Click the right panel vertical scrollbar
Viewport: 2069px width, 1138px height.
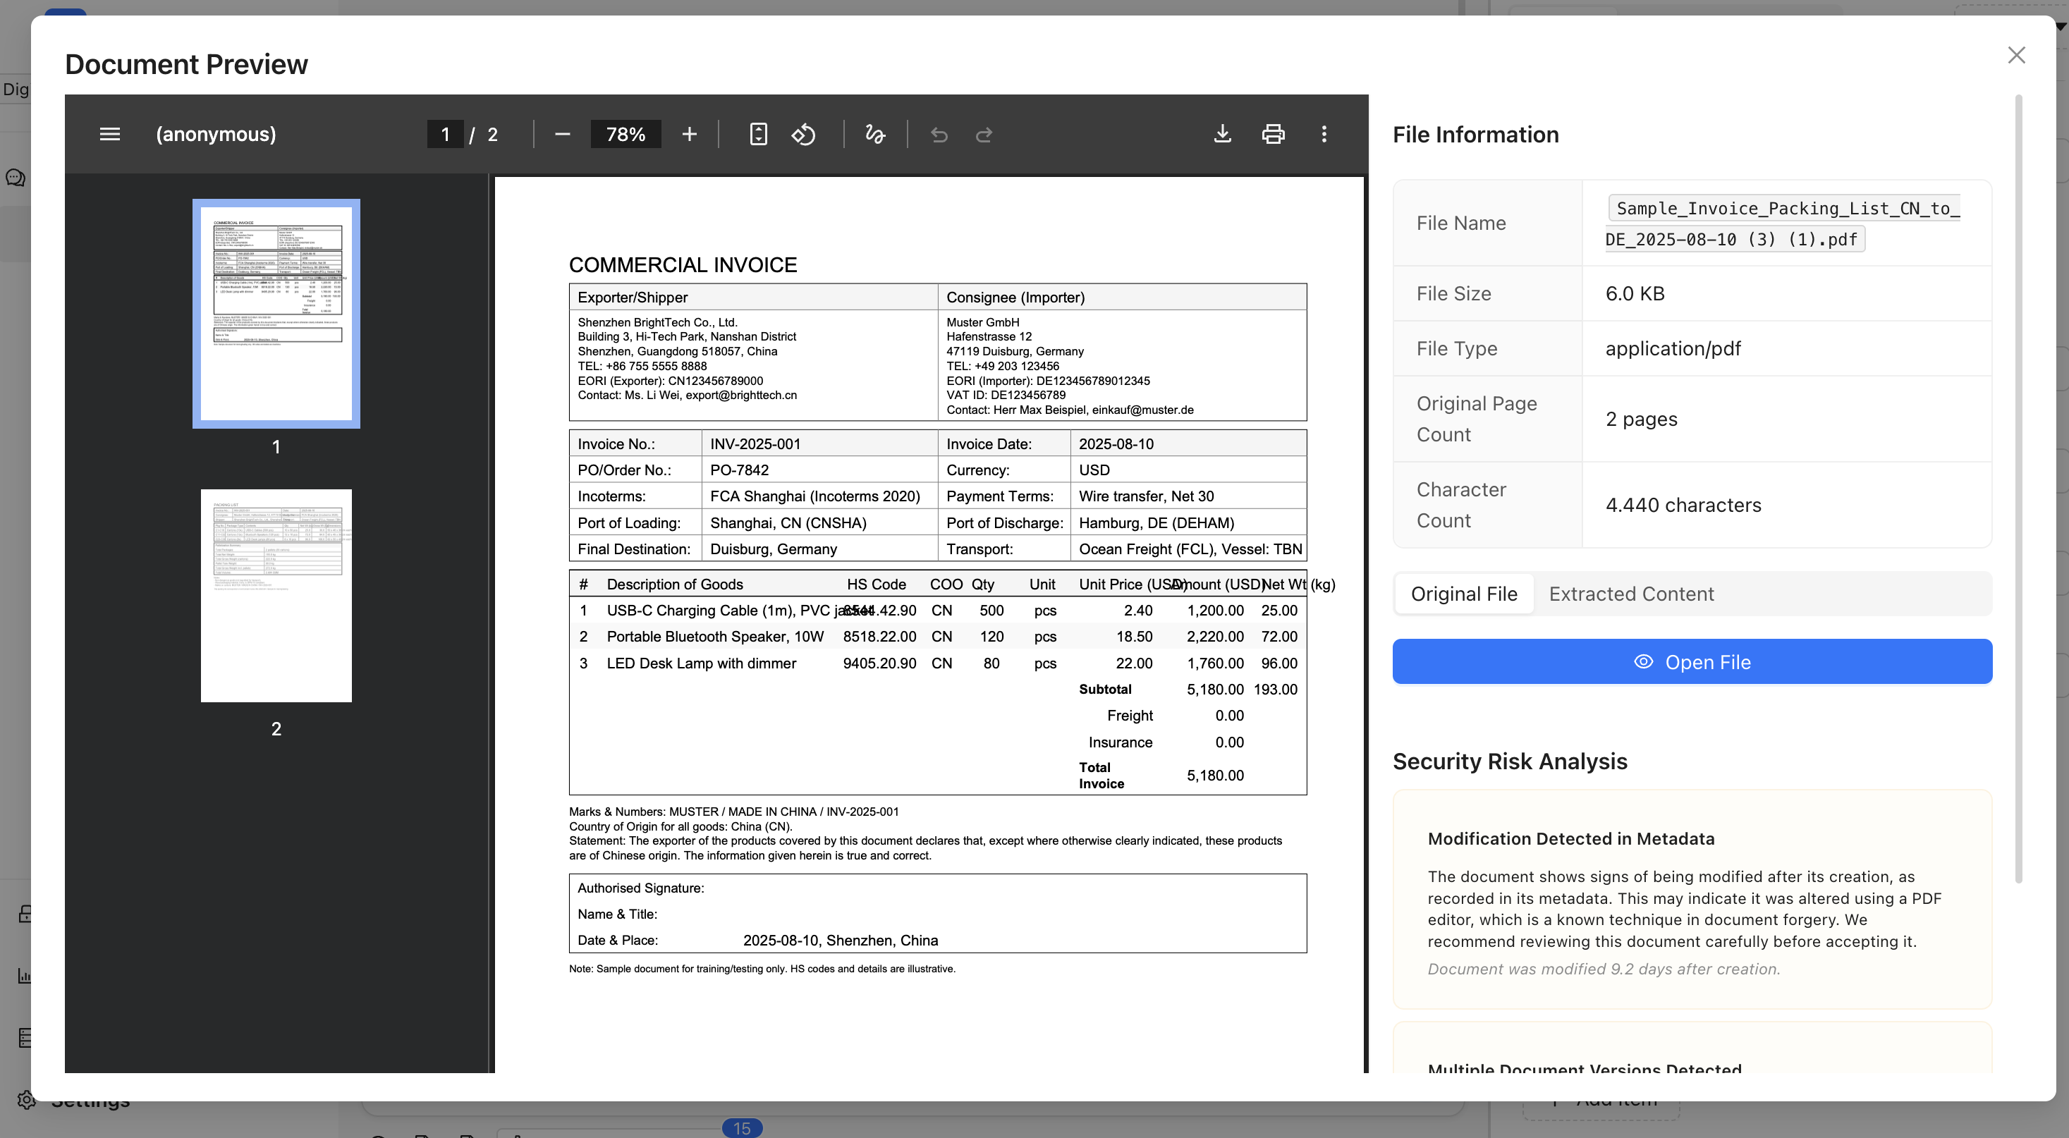pos(2018,490)
